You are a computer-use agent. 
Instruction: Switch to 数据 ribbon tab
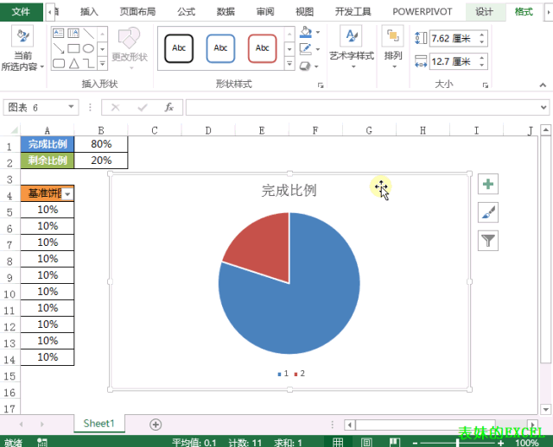point(226,12)
